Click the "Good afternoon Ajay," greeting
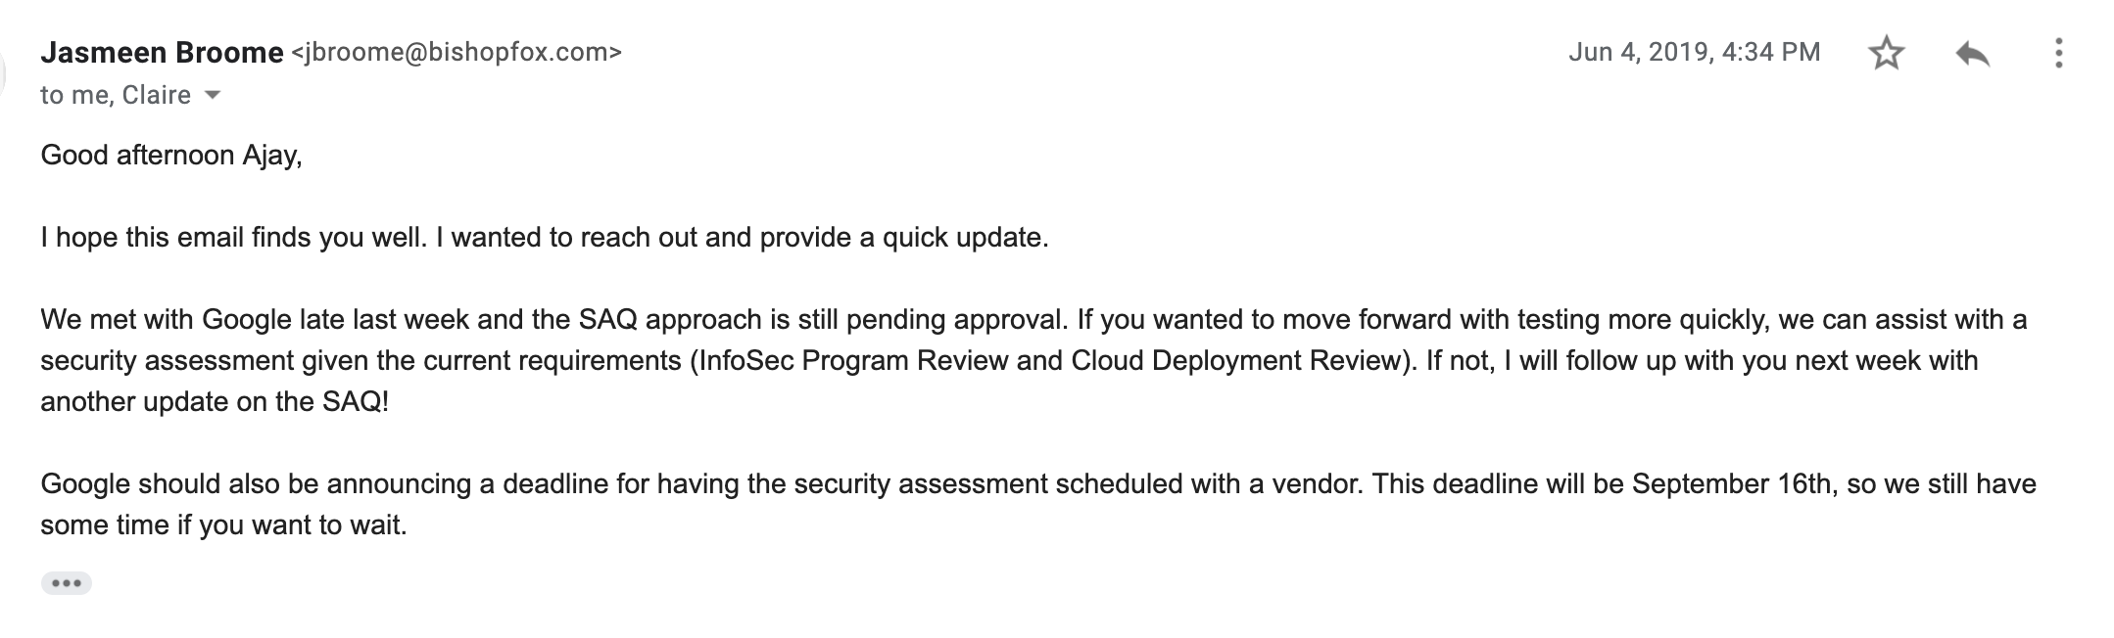2114x638 pixels. click(x=171, y=156)
